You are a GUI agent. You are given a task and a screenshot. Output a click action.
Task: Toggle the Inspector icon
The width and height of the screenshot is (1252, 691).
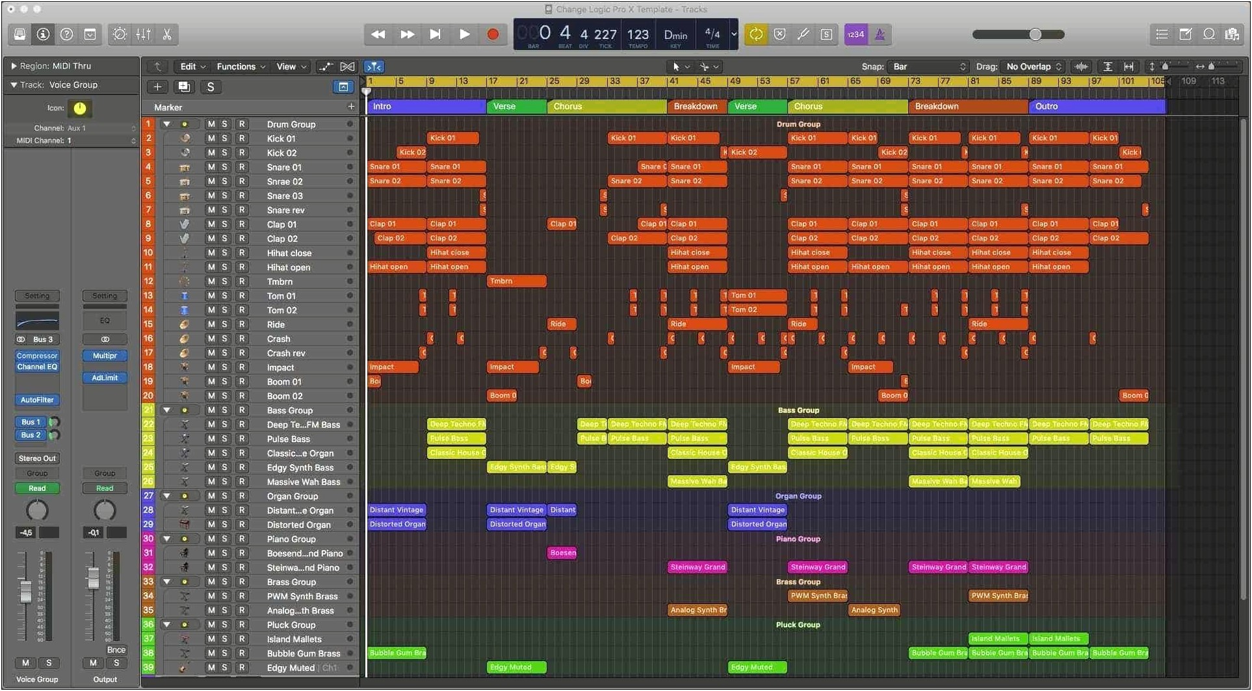(x=43, y=34)
